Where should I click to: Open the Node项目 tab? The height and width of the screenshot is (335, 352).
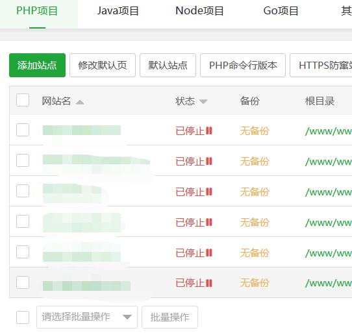pos(199,11)
